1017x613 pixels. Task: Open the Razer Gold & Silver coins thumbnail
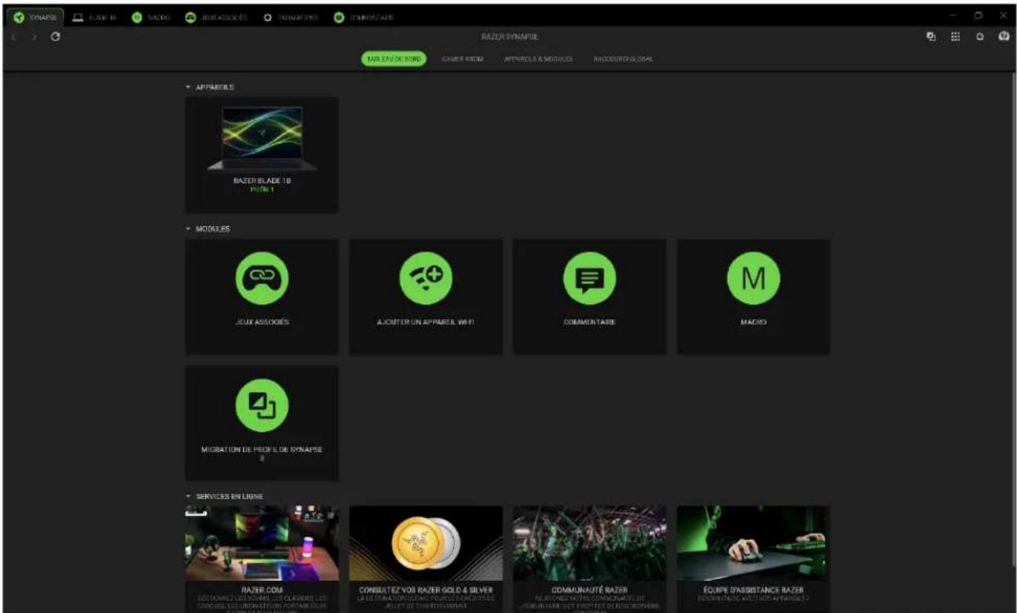[425, 542]
